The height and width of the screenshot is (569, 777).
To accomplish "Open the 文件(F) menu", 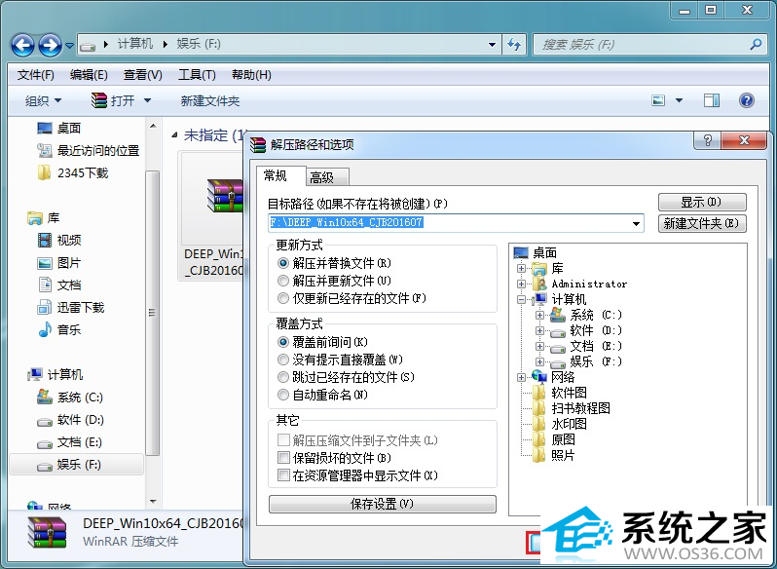I will click(36, 75).
